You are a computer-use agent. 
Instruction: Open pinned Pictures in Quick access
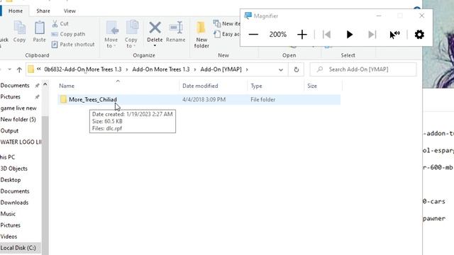coord(11,97)
